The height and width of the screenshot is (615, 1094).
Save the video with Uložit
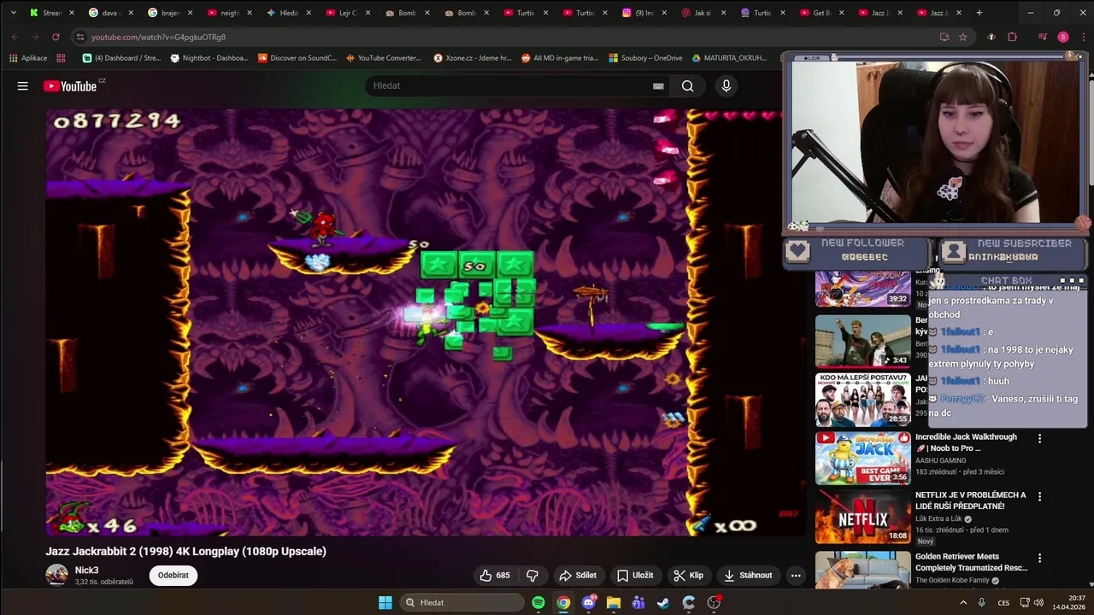635,575
